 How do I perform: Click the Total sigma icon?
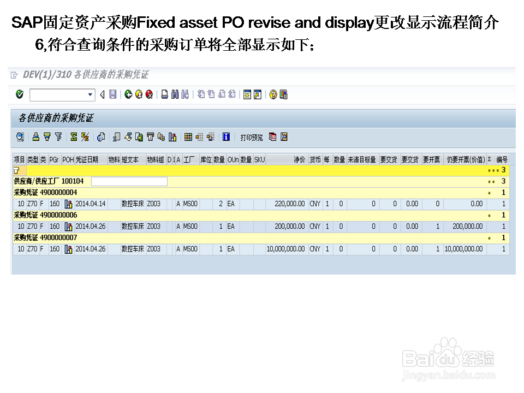click(x=74, y=137)
